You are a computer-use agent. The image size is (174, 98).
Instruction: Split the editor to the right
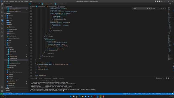tap(170, 4)
